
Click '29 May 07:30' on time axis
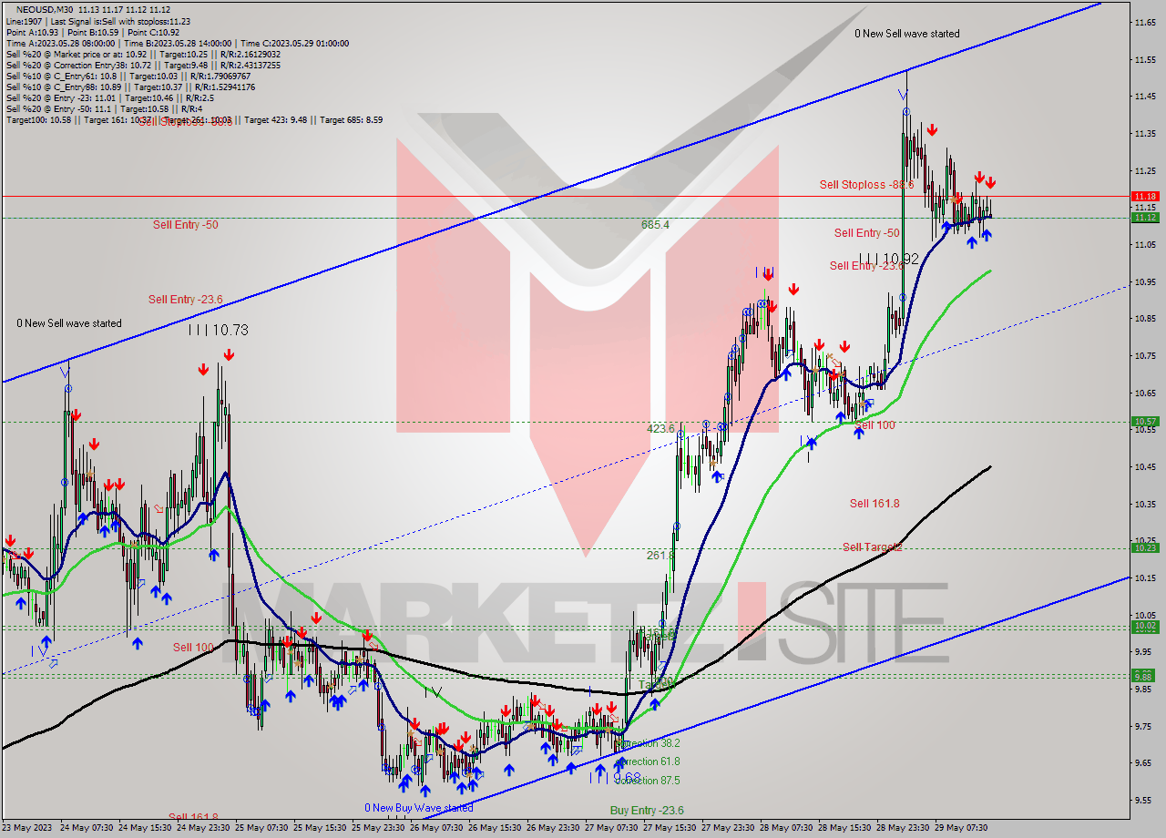[x=962, y=828]
